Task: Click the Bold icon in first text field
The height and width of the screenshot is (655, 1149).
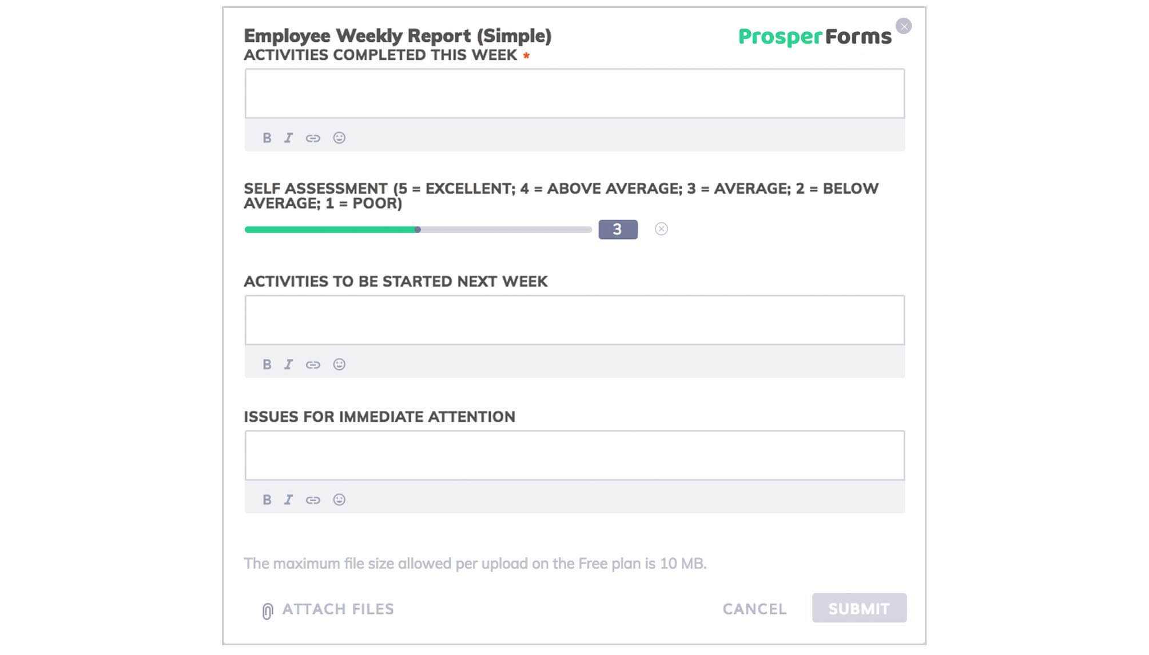Action: click(x=268, y=137)
